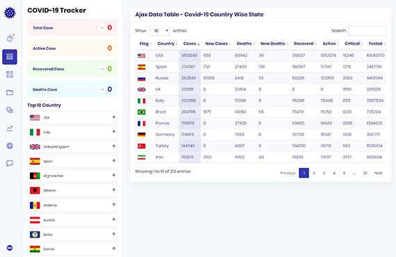Image resolution: width=396 pixels, height=257 pixels.
Task: Focus the table Search field
Action: click(368, 31)
